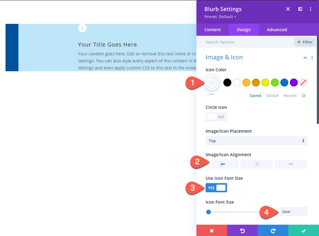The height and width of the screenshot is (236, 319).
Task: Open color palette settings gear
Action: point(303,96)
